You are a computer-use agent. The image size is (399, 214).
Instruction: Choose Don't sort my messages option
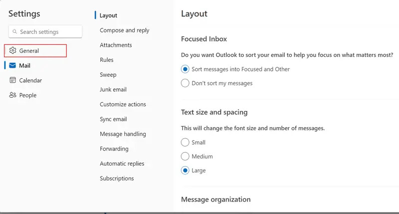pos(185,83)
